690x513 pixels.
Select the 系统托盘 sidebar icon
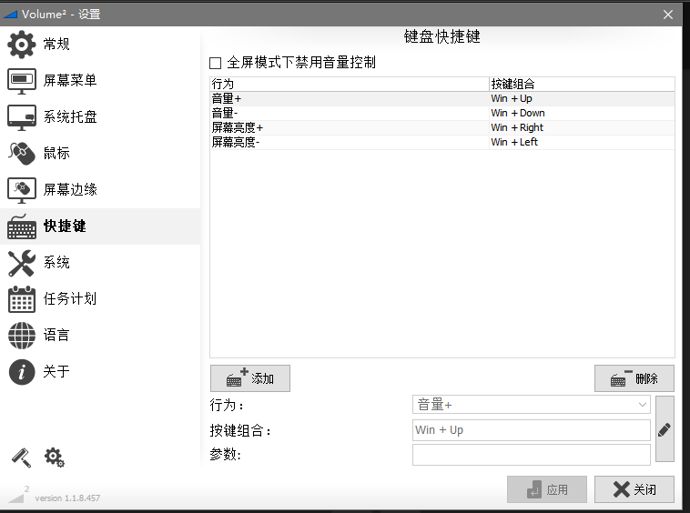22,117
